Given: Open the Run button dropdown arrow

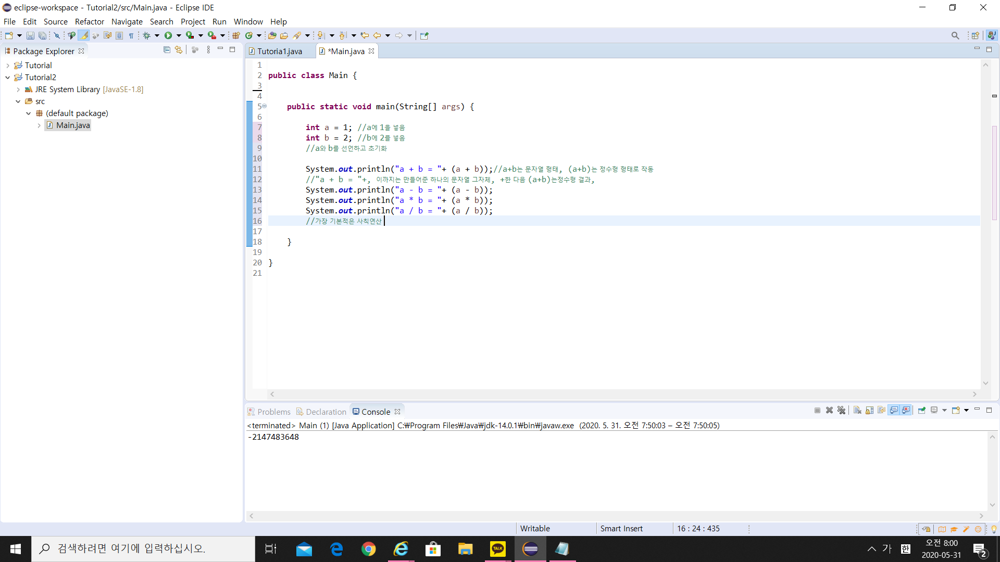Looking at the screenshot, I should click(179, 35).
